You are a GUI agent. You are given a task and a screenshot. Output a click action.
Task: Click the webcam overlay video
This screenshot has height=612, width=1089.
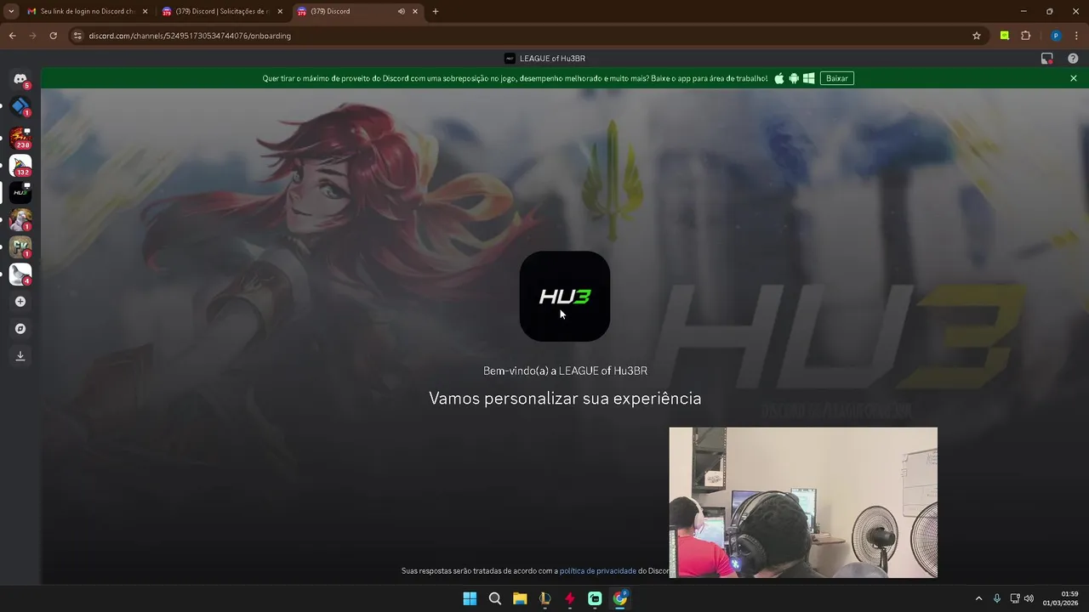tap(803, 502)
